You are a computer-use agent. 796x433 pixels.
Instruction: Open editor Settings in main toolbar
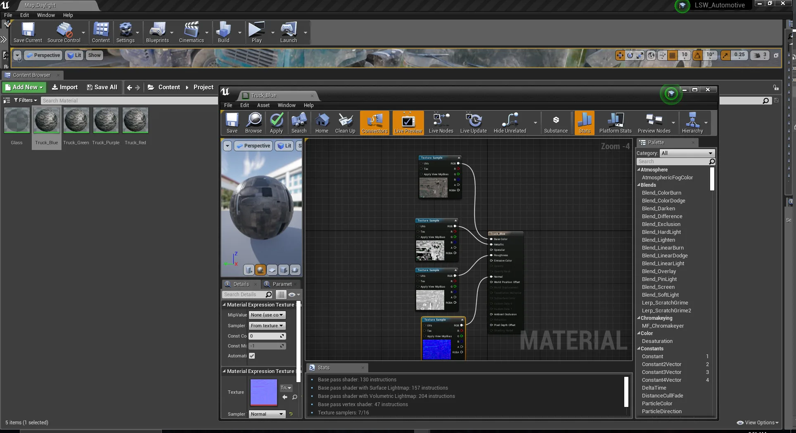point(126,32)
